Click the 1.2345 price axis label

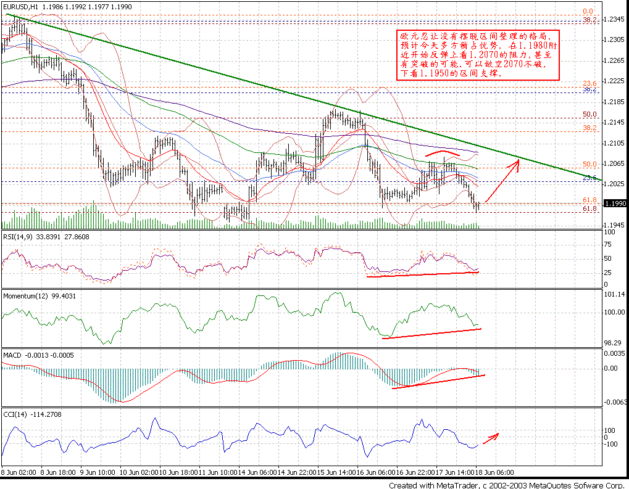click(615, 19)
